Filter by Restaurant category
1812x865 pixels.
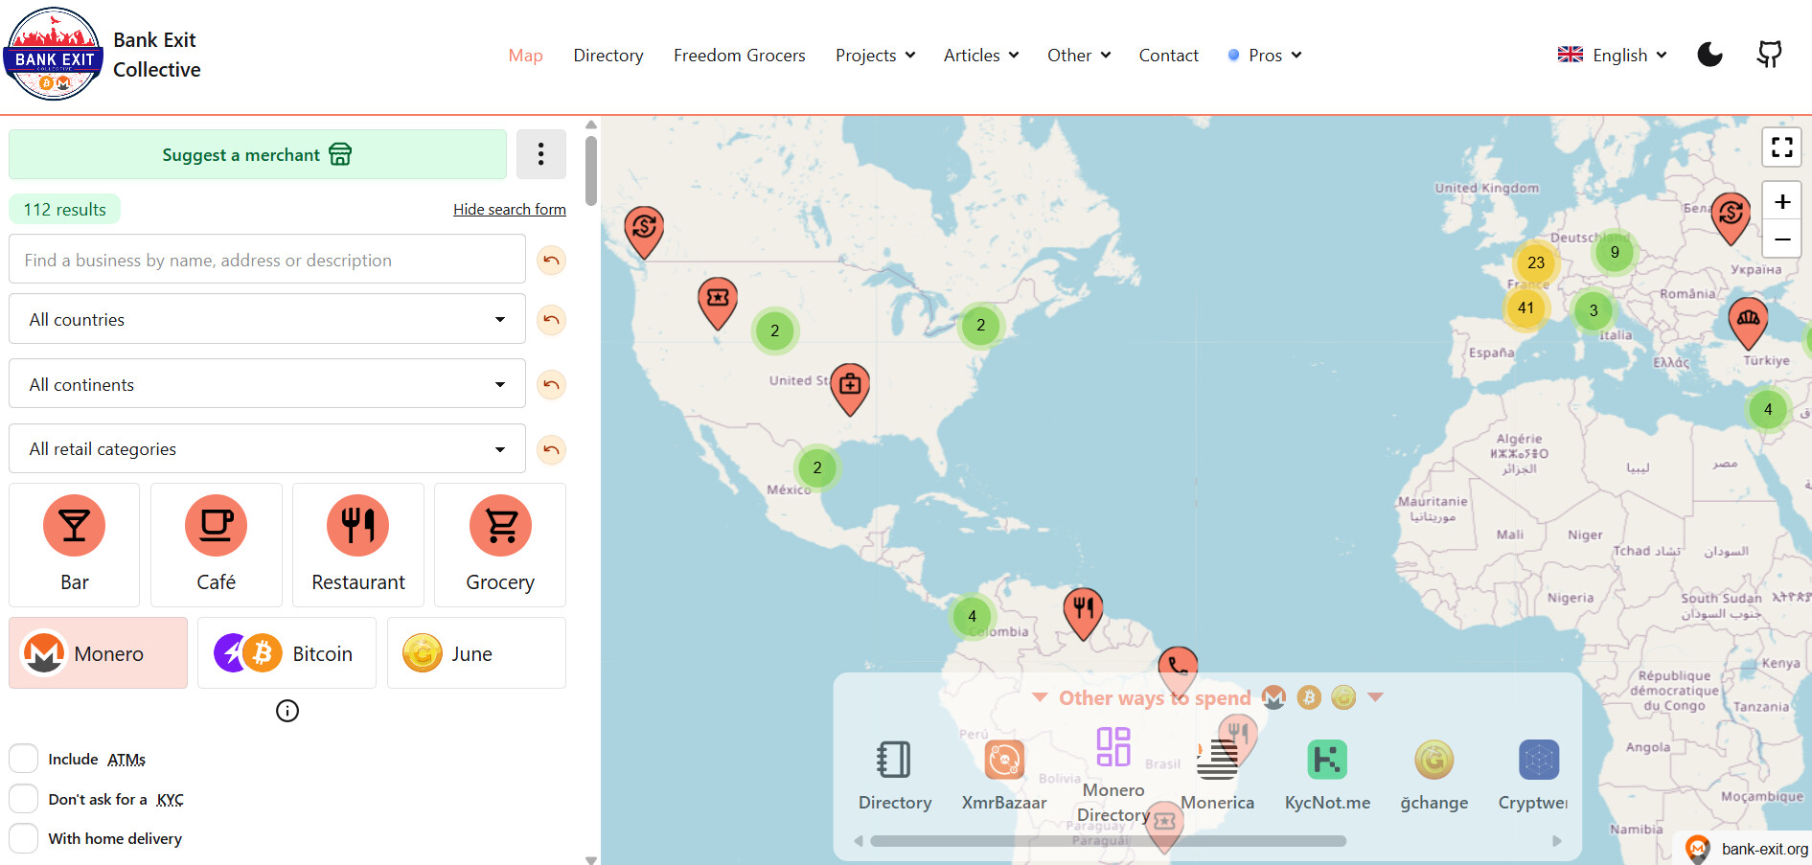[x=358, y=545]
